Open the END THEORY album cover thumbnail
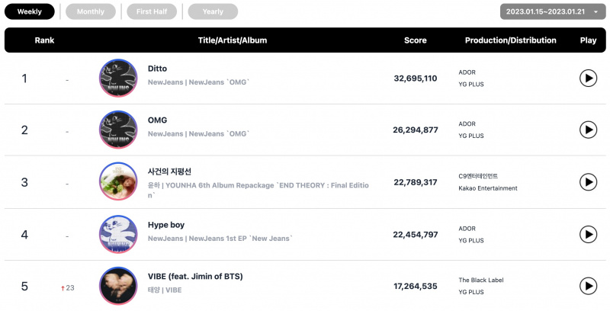Viewport: 610px width, 311px height. coord(118,181)
